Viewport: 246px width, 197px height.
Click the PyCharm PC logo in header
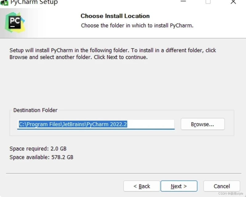tap(15, 22)
